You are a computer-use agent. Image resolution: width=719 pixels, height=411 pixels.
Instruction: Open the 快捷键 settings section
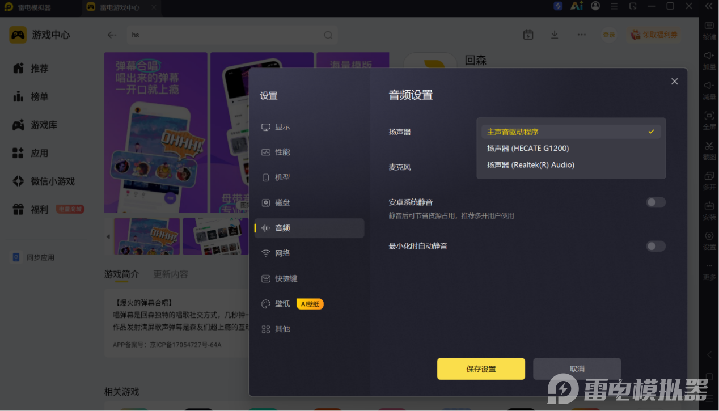click(x=309, y=278)
